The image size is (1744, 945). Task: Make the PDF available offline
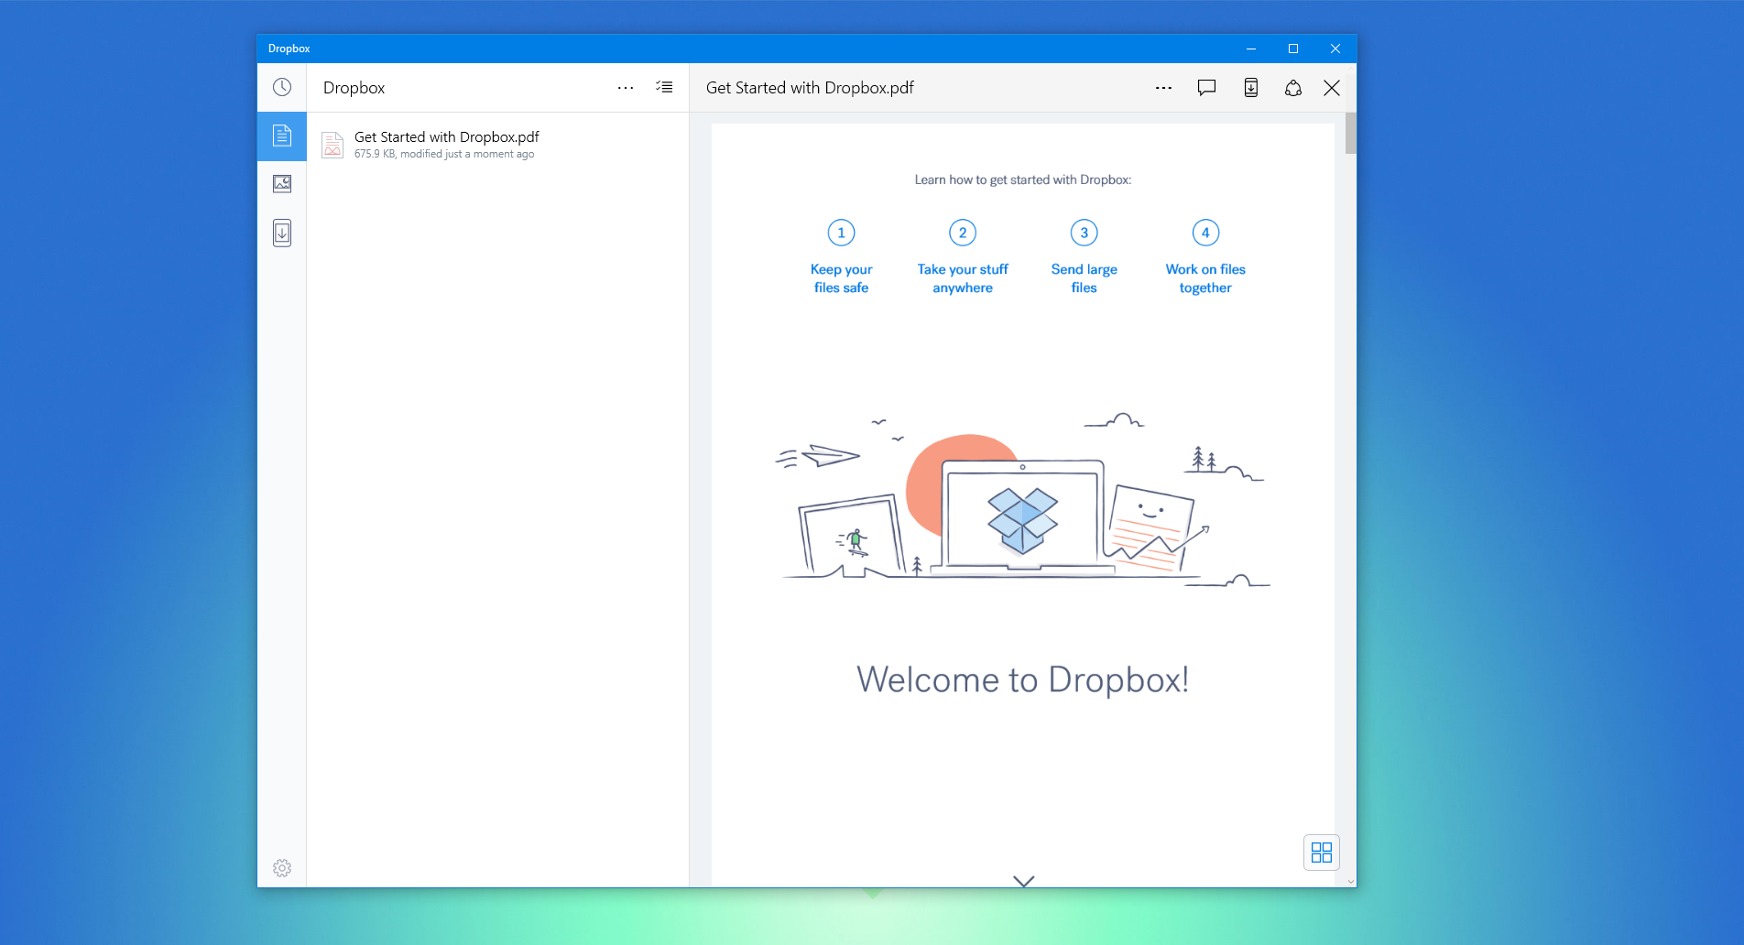click(1251, 88)
